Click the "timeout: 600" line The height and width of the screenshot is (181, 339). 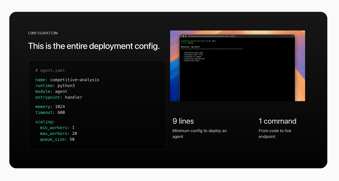[50, 112]
